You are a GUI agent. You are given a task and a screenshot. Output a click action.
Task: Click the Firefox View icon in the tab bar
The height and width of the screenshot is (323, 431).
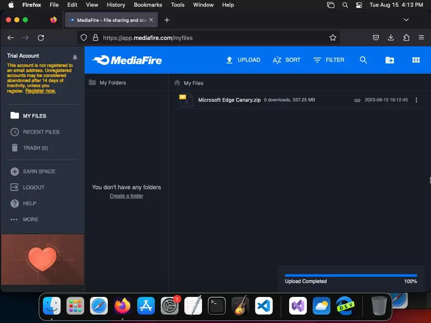click(x=53, y=20)
